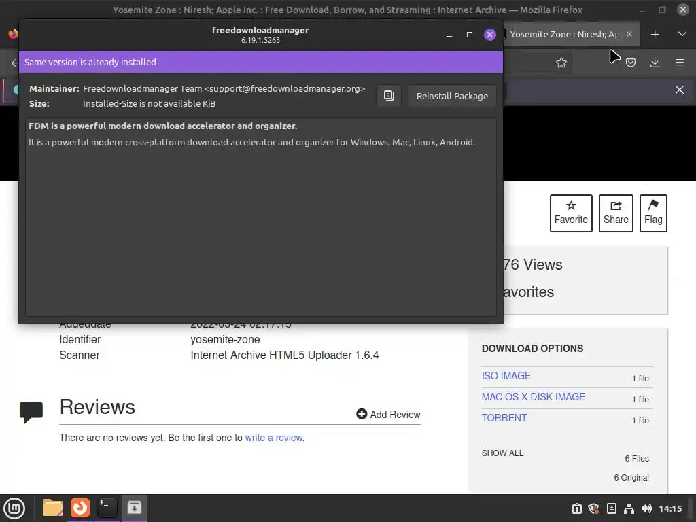Open package details icon beside Reinstall Package

389,96
